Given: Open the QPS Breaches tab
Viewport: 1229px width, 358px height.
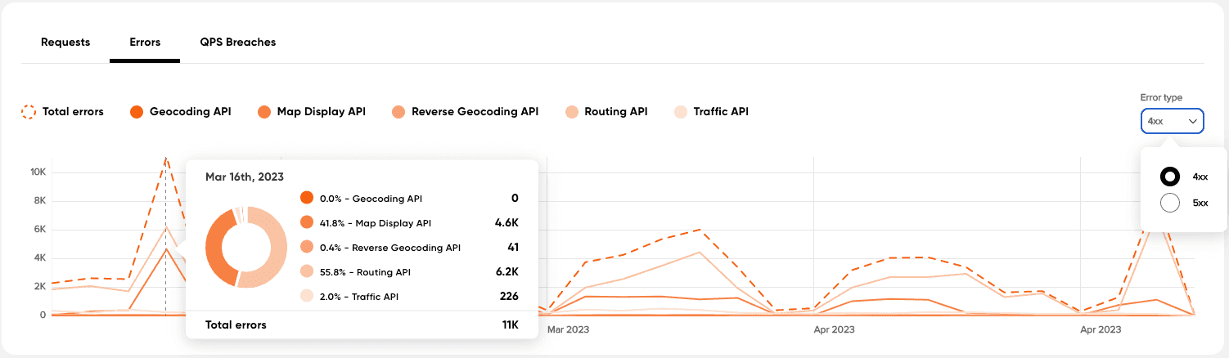Looking at the screenshot, I should (238, 43).
